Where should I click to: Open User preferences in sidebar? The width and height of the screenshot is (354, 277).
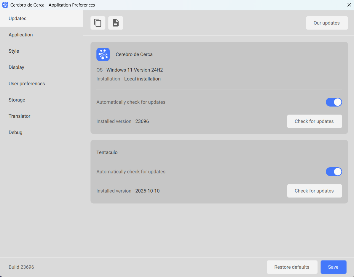point(27,84)
